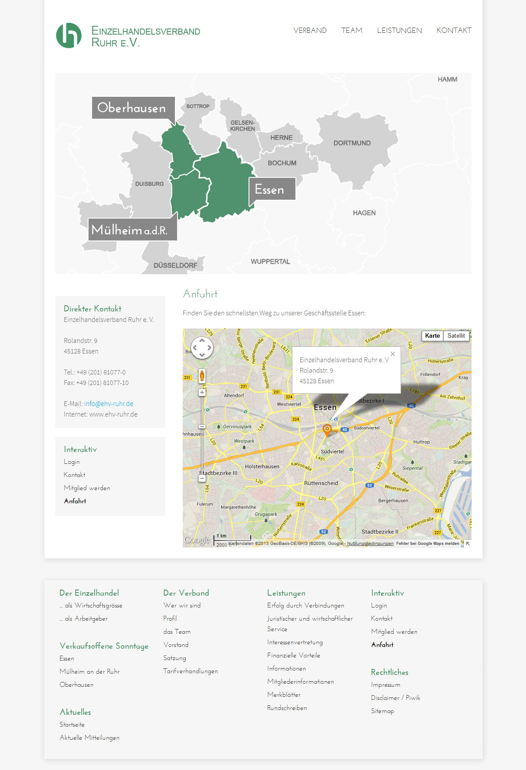Viewport: 526px width, 770px height.
Task: Pan the map up using the arrow control
Action: click(x=202, y=340)
